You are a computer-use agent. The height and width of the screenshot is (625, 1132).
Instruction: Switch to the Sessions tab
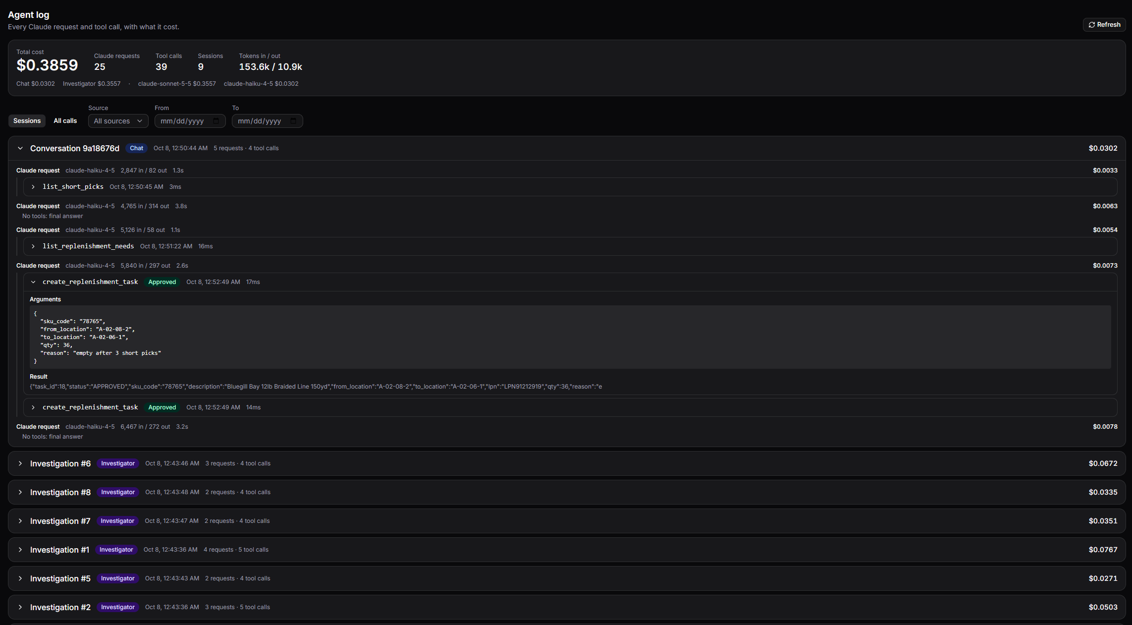point(27,121)
